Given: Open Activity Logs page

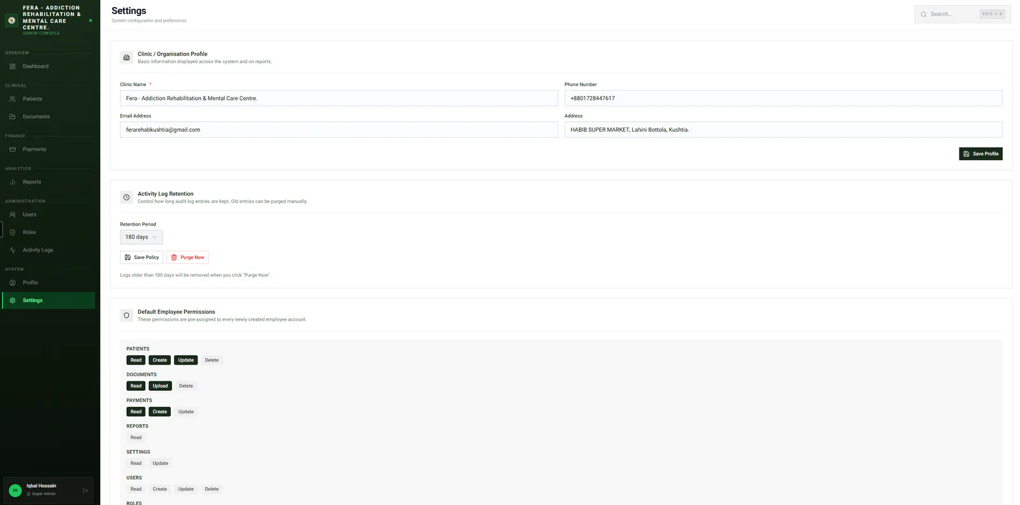Looking at the screenshot, I should click(x=48, y=250).
